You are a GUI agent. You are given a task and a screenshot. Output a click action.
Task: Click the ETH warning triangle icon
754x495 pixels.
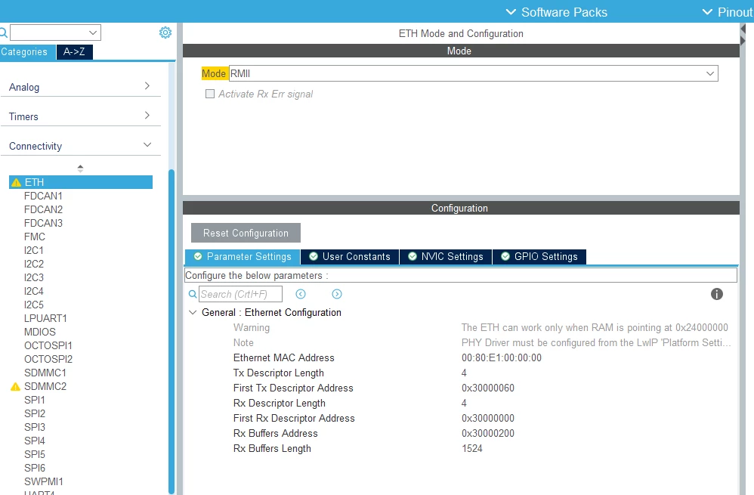tap(16, 182)
